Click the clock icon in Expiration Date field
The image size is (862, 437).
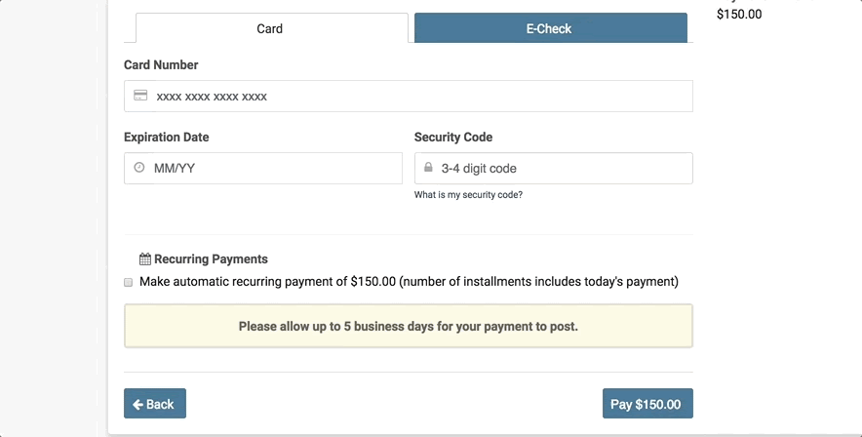[139, 167]
